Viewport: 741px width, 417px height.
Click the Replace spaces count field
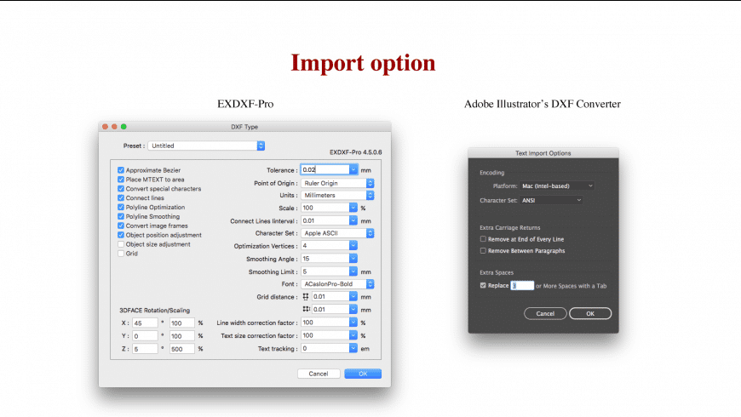522,286
